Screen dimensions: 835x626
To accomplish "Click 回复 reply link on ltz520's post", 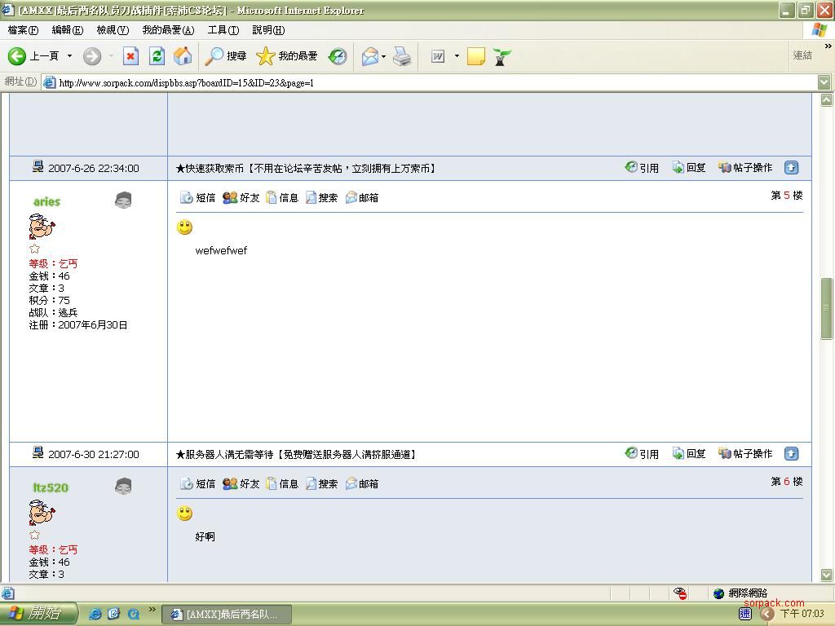I will (x=689, y=454).
